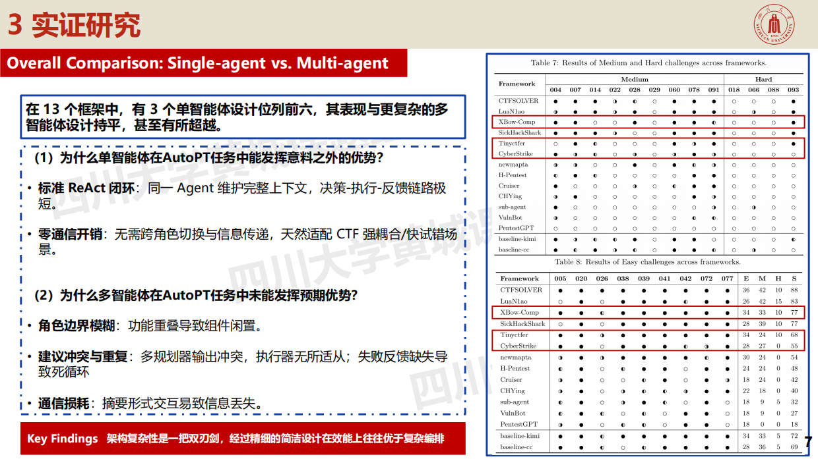The image size is (818, 459).
Task: Click the 'VulnBot' row label in Table 8
Action: click(x=513, y=414)
